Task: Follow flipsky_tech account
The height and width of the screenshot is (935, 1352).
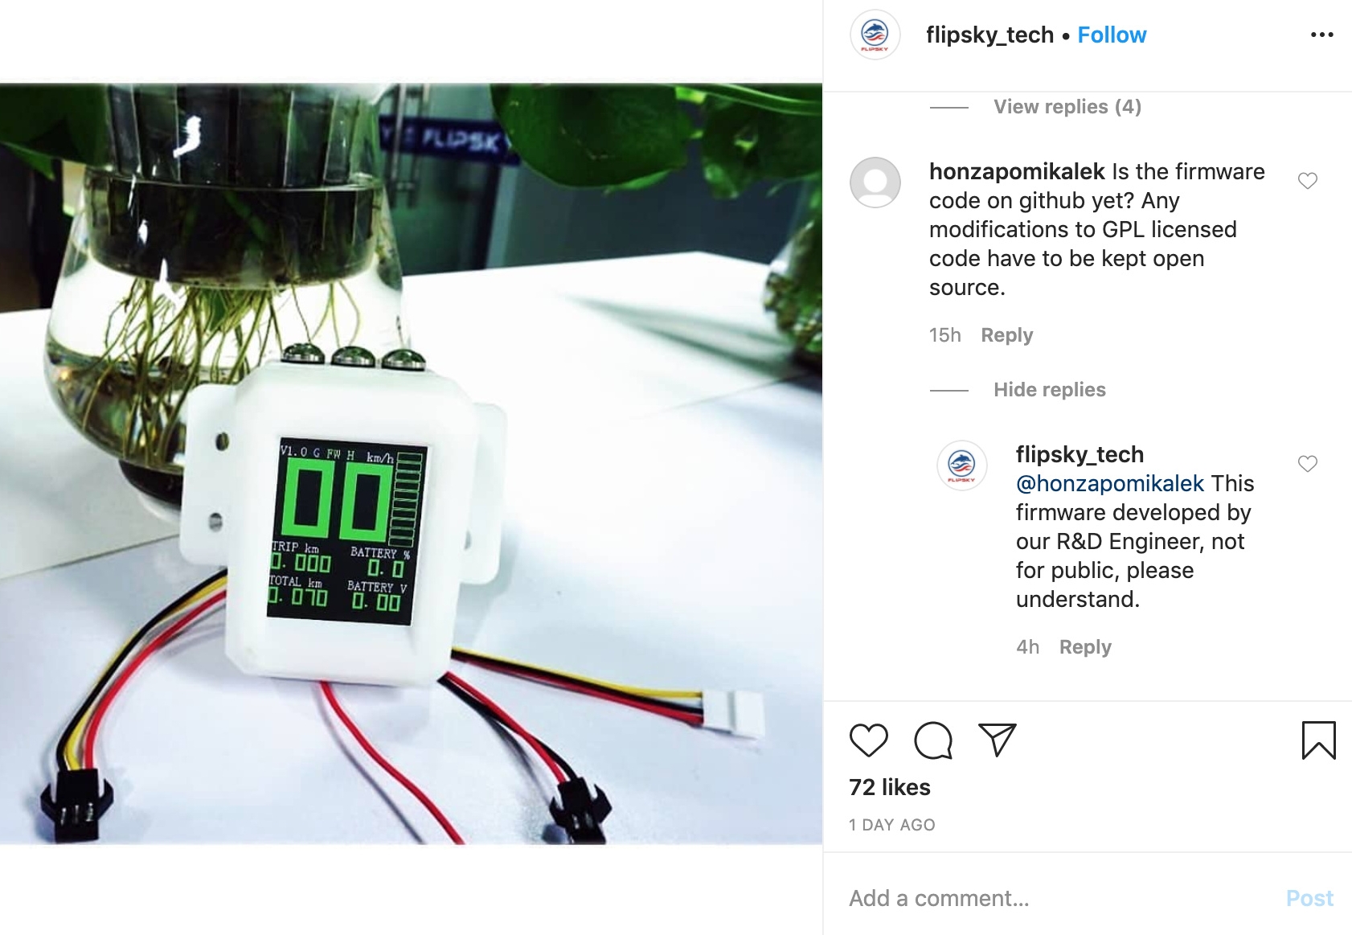Action: pyautogui.click(x=1112, y=35)
